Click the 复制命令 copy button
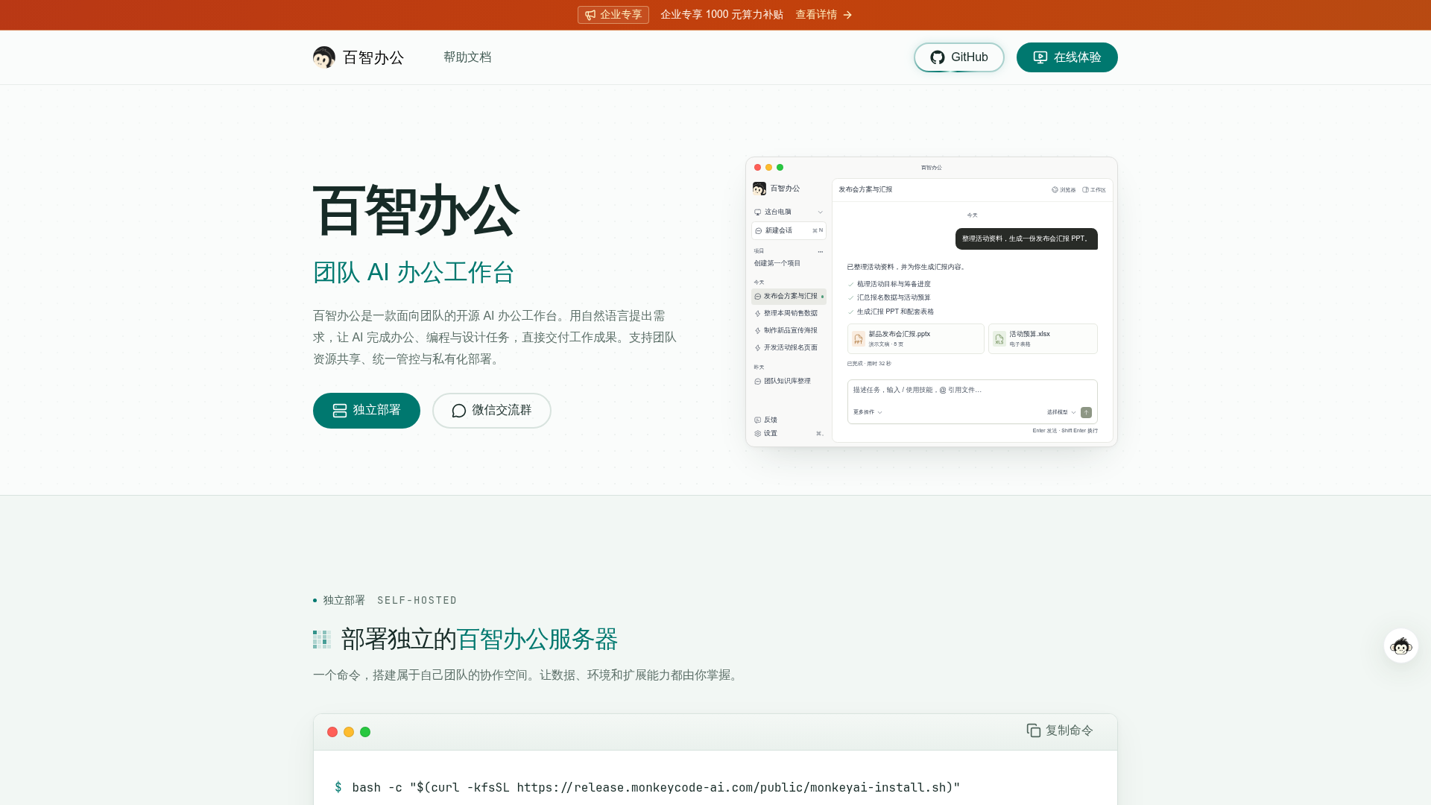Screen dimensions: 1431x805 click(1060, 730)
